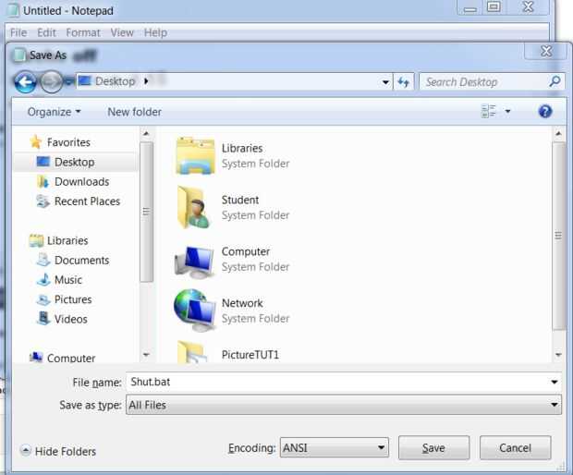The width and height of the screenshot is (573, 475).
Task: Select the PictureTUT1 folder icon
Action: pos(190,351)
